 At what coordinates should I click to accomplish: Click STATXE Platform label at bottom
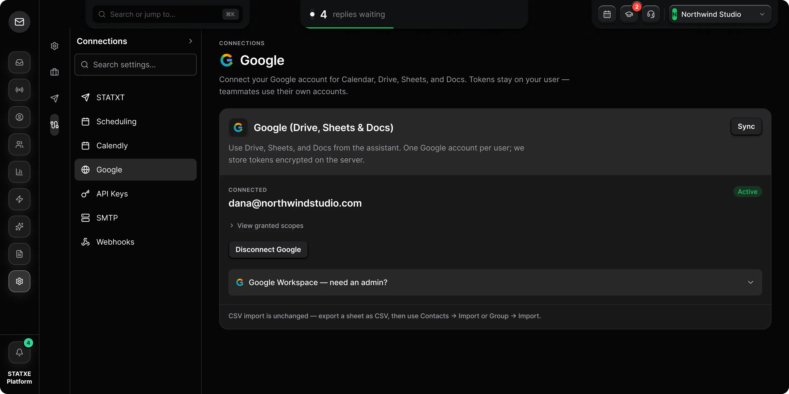click(x=19, y=378)
